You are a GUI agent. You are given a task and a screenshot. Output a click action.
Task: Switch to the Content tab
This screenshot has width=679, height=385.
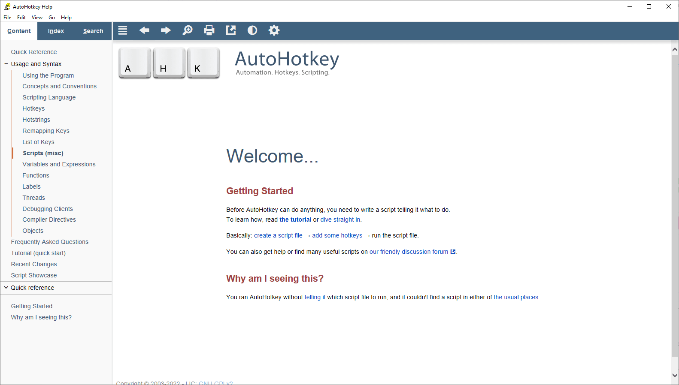click(19, 31)
